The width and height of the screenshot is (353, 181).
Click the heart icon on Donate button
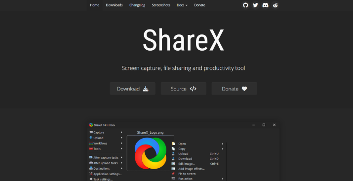coord(244,89)
